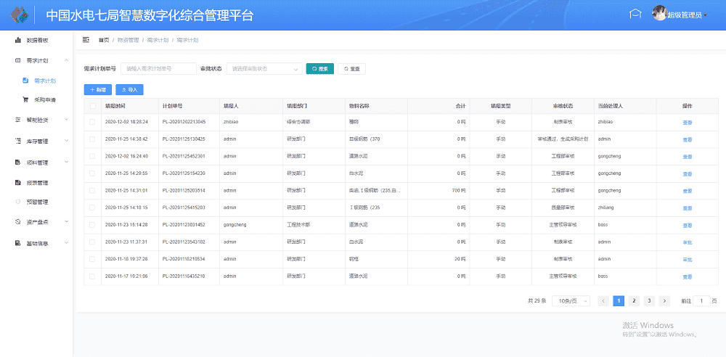This screenshot has width=726, height=357.
Task: Click 查看 link for the zhibiao row
Action: 687,122
